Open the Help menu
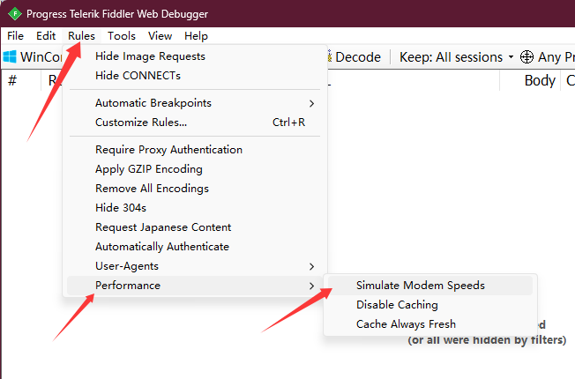575x379 pixels. coord(196,36)
